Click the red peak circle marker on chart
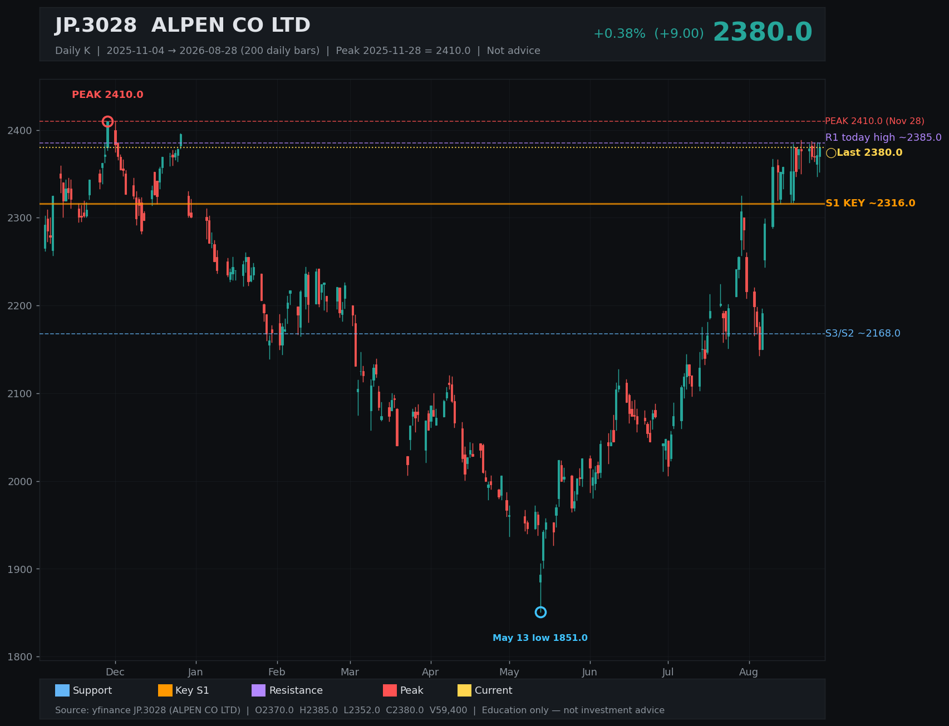This screenshot has height=726, width=949. point(108,122)
